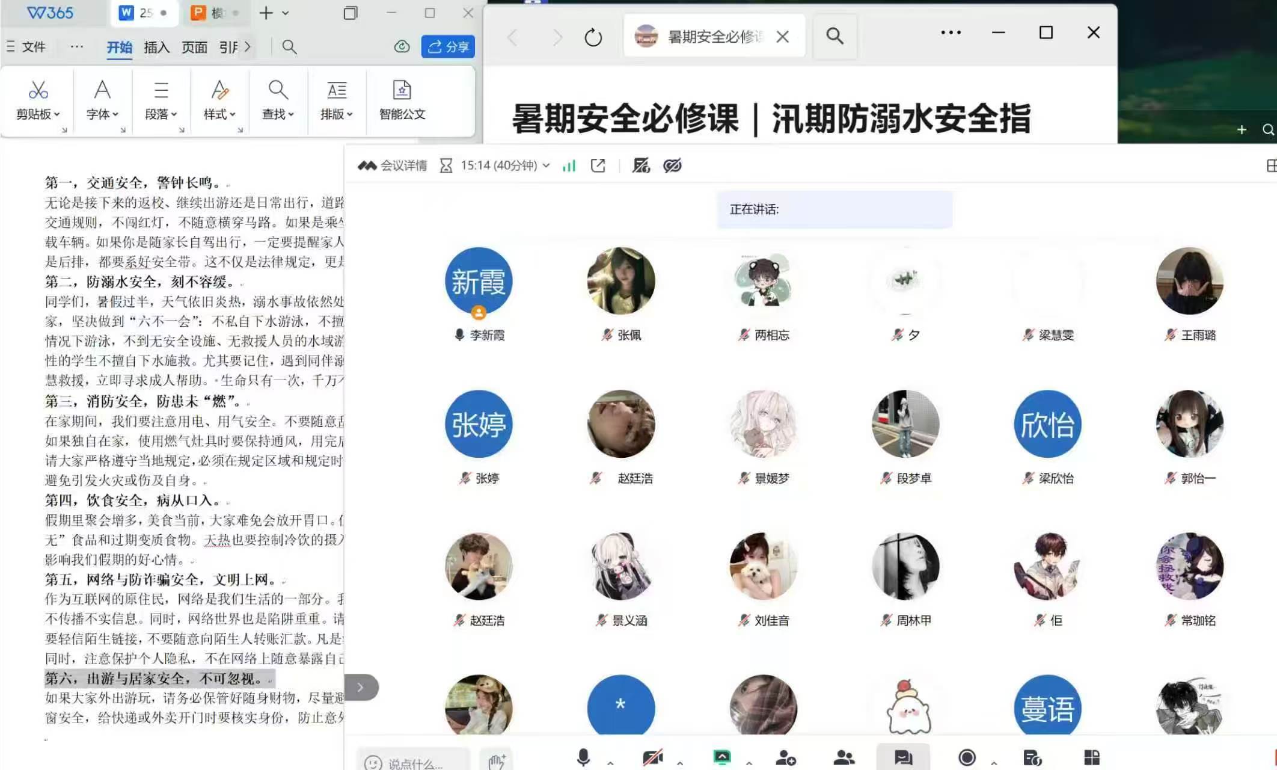Open camera options caret
The image size is (1277, 770).
(680, 763)
